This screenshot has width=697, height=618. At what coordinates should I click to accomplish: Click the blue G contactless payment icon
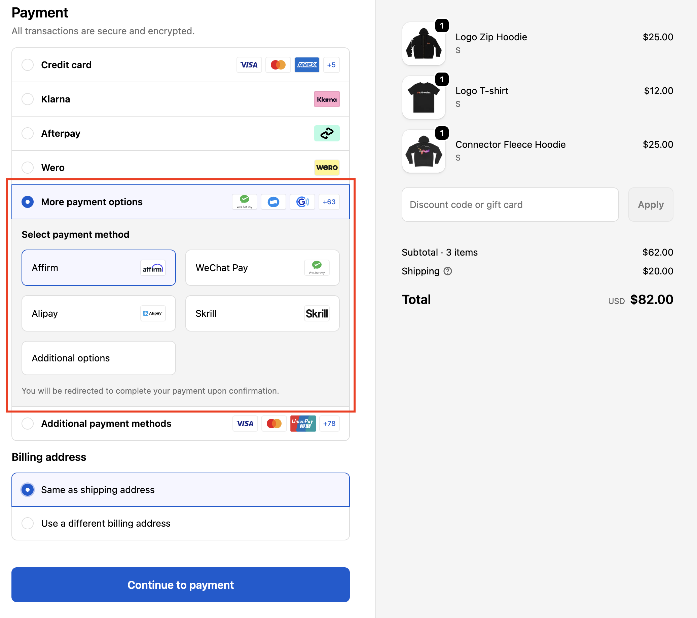click(x=302, y=202)
